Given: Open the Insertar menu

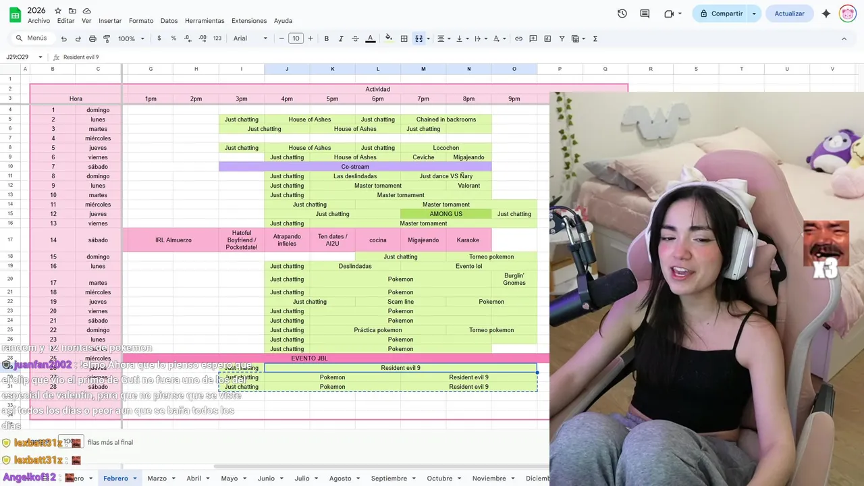Looking at the screenshot, I should coord(110,21).
